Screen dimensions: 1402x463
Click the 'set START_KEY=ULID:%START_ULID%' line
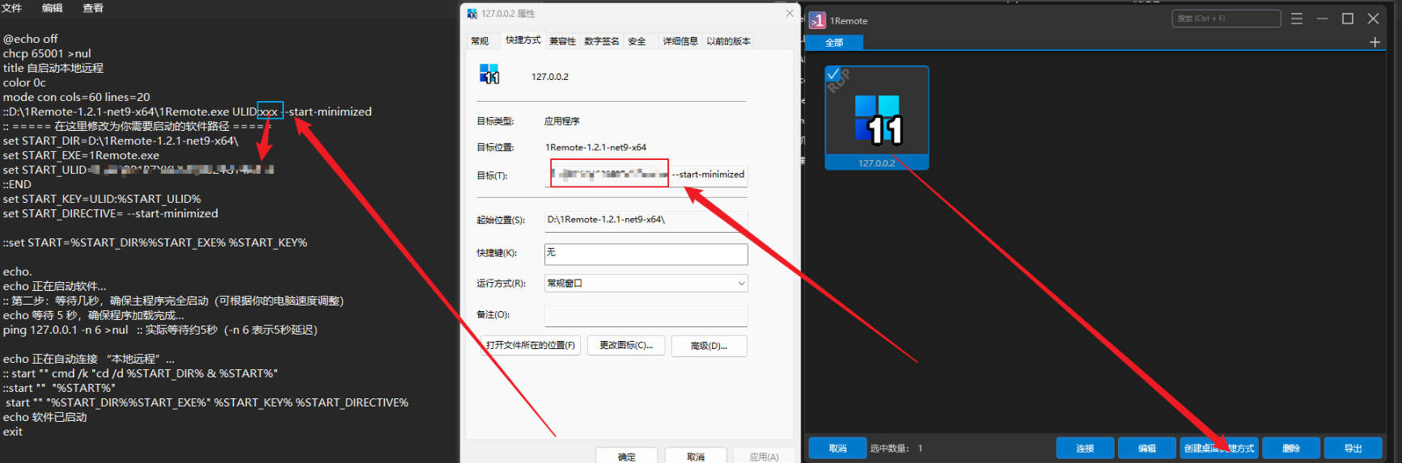pos(102,199)
